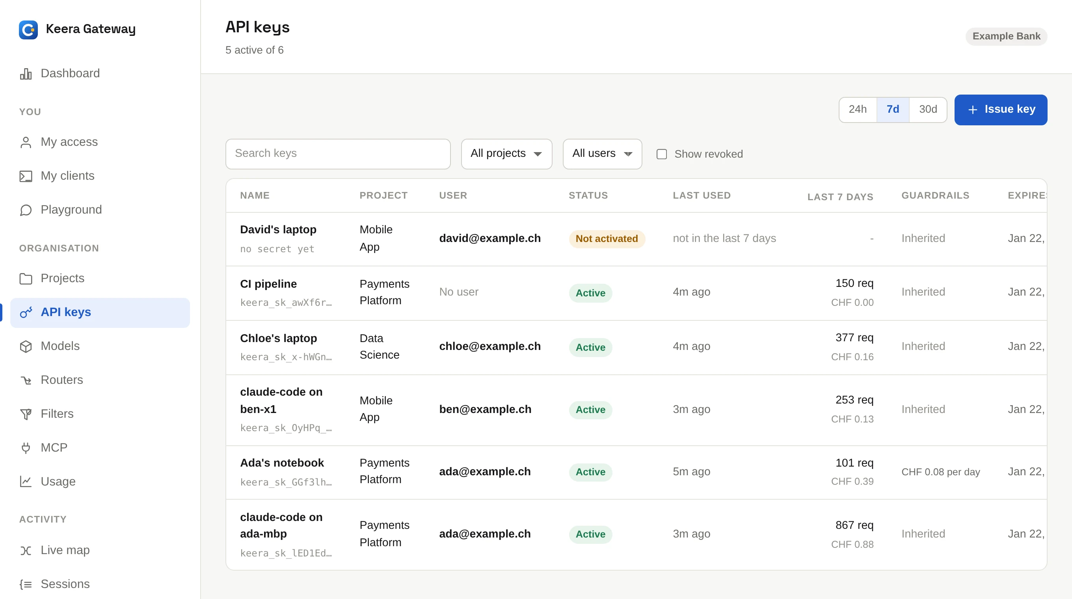
Task: Click the MCP plug icon
Action: click(x=26, y=448)
